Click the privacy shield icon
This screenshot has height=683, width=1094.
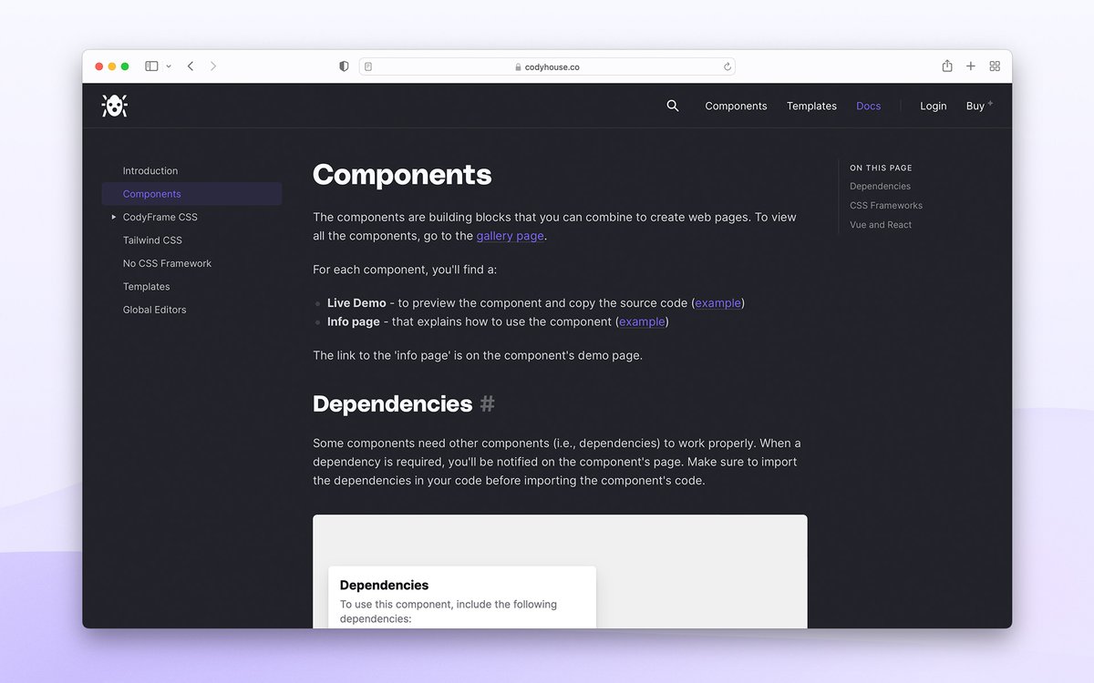pos(344,66)
